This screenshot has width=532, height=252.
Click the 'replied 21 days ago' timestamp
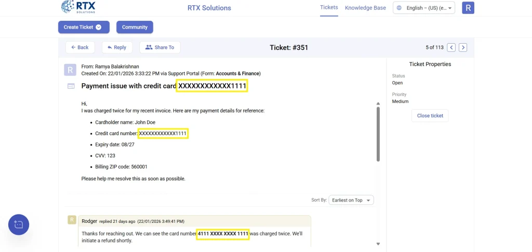117,221
